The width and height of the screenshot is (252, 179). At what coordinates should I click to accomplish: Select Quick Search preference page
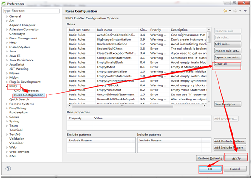coord(19,99)
